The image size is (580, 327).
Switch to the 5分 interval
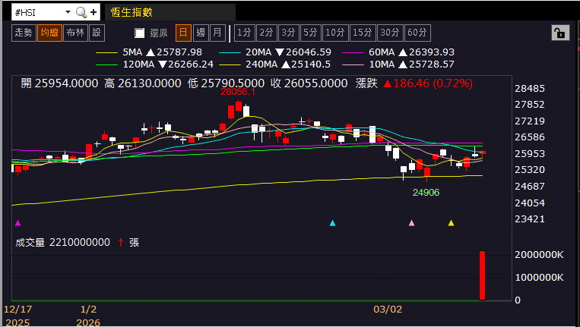click(x=311, y=33)
